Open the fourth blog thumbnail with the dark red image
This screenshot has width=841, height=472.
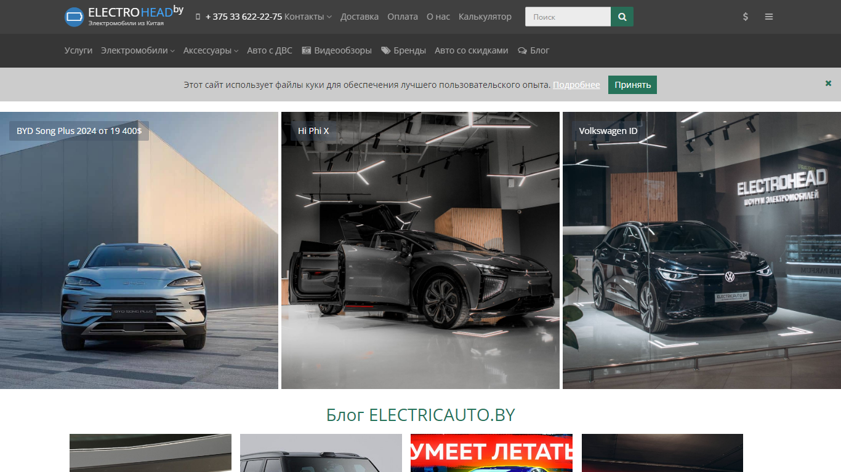662,453
